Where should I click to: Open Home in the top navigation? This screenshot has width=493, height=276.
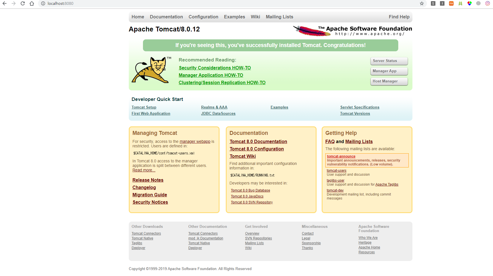click(138, 17)
